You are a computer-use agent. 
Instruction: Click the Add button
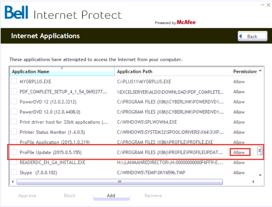click(x=111, y=196)
